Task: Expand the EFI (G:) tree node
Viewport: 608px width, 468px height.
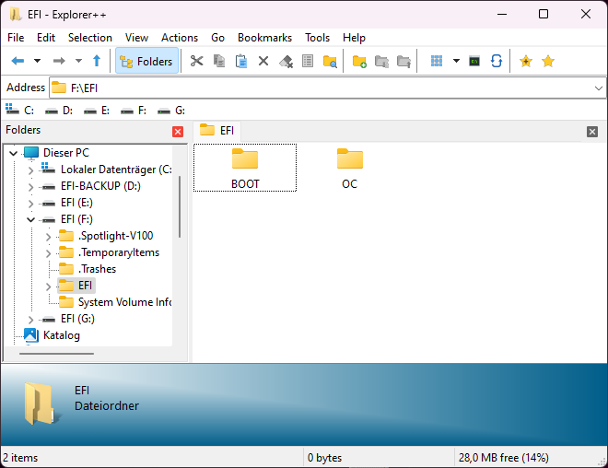Action: point(30,319)
